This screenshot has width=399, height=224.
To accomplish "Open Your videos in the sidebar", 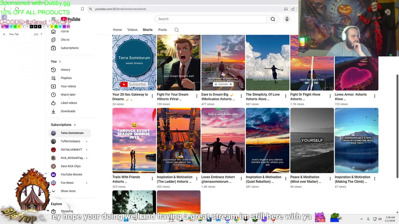I will coord(68,86).
